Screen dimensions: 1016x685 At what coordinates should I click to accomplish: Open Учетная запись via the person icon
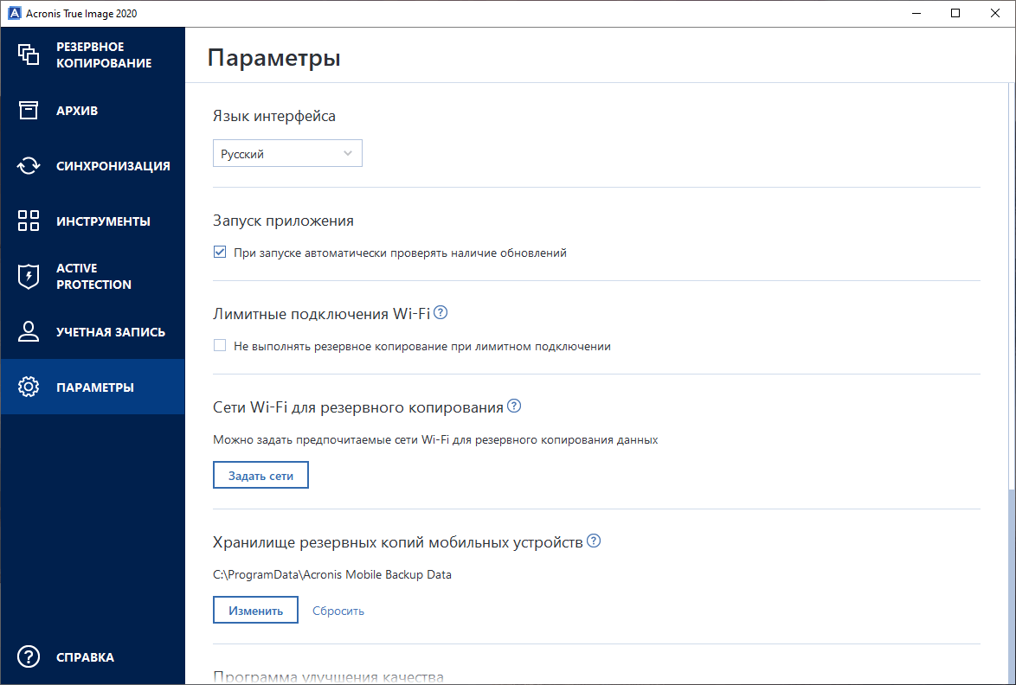pos(29,331)
